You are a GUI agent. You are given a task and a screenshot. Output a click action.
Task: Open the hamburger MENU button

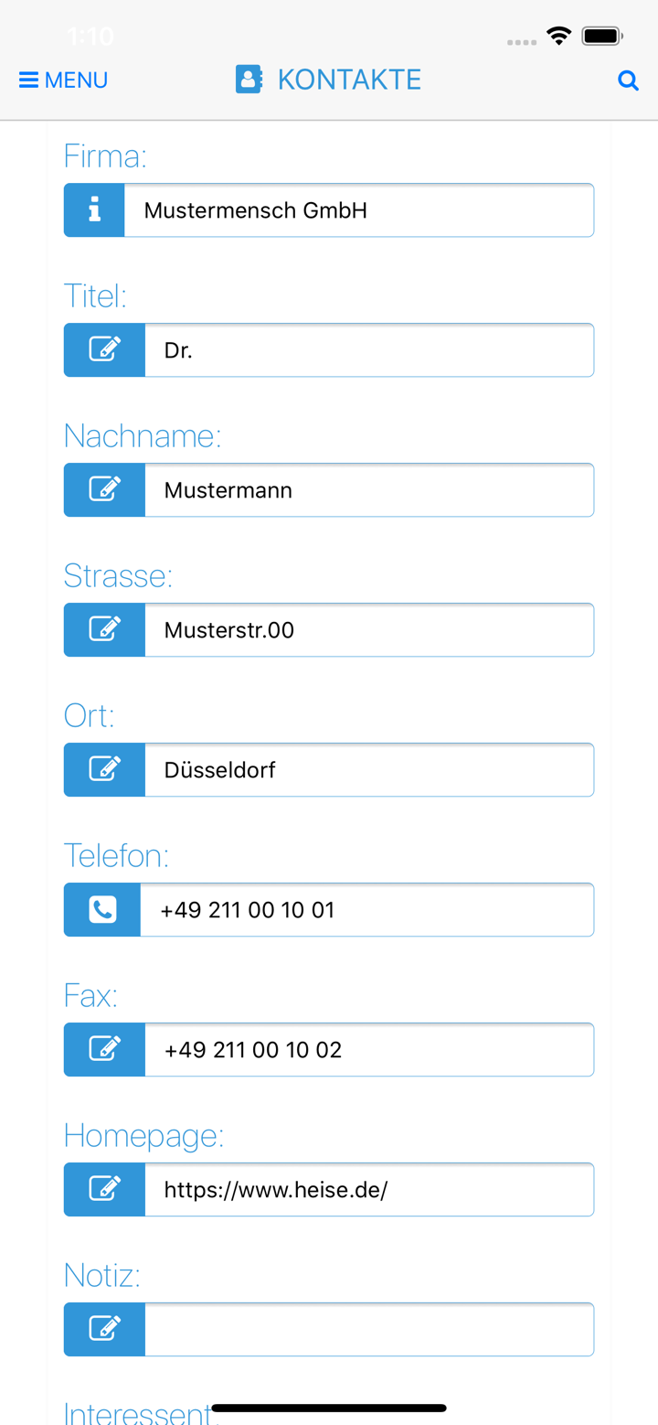click(x=64, y=80)
